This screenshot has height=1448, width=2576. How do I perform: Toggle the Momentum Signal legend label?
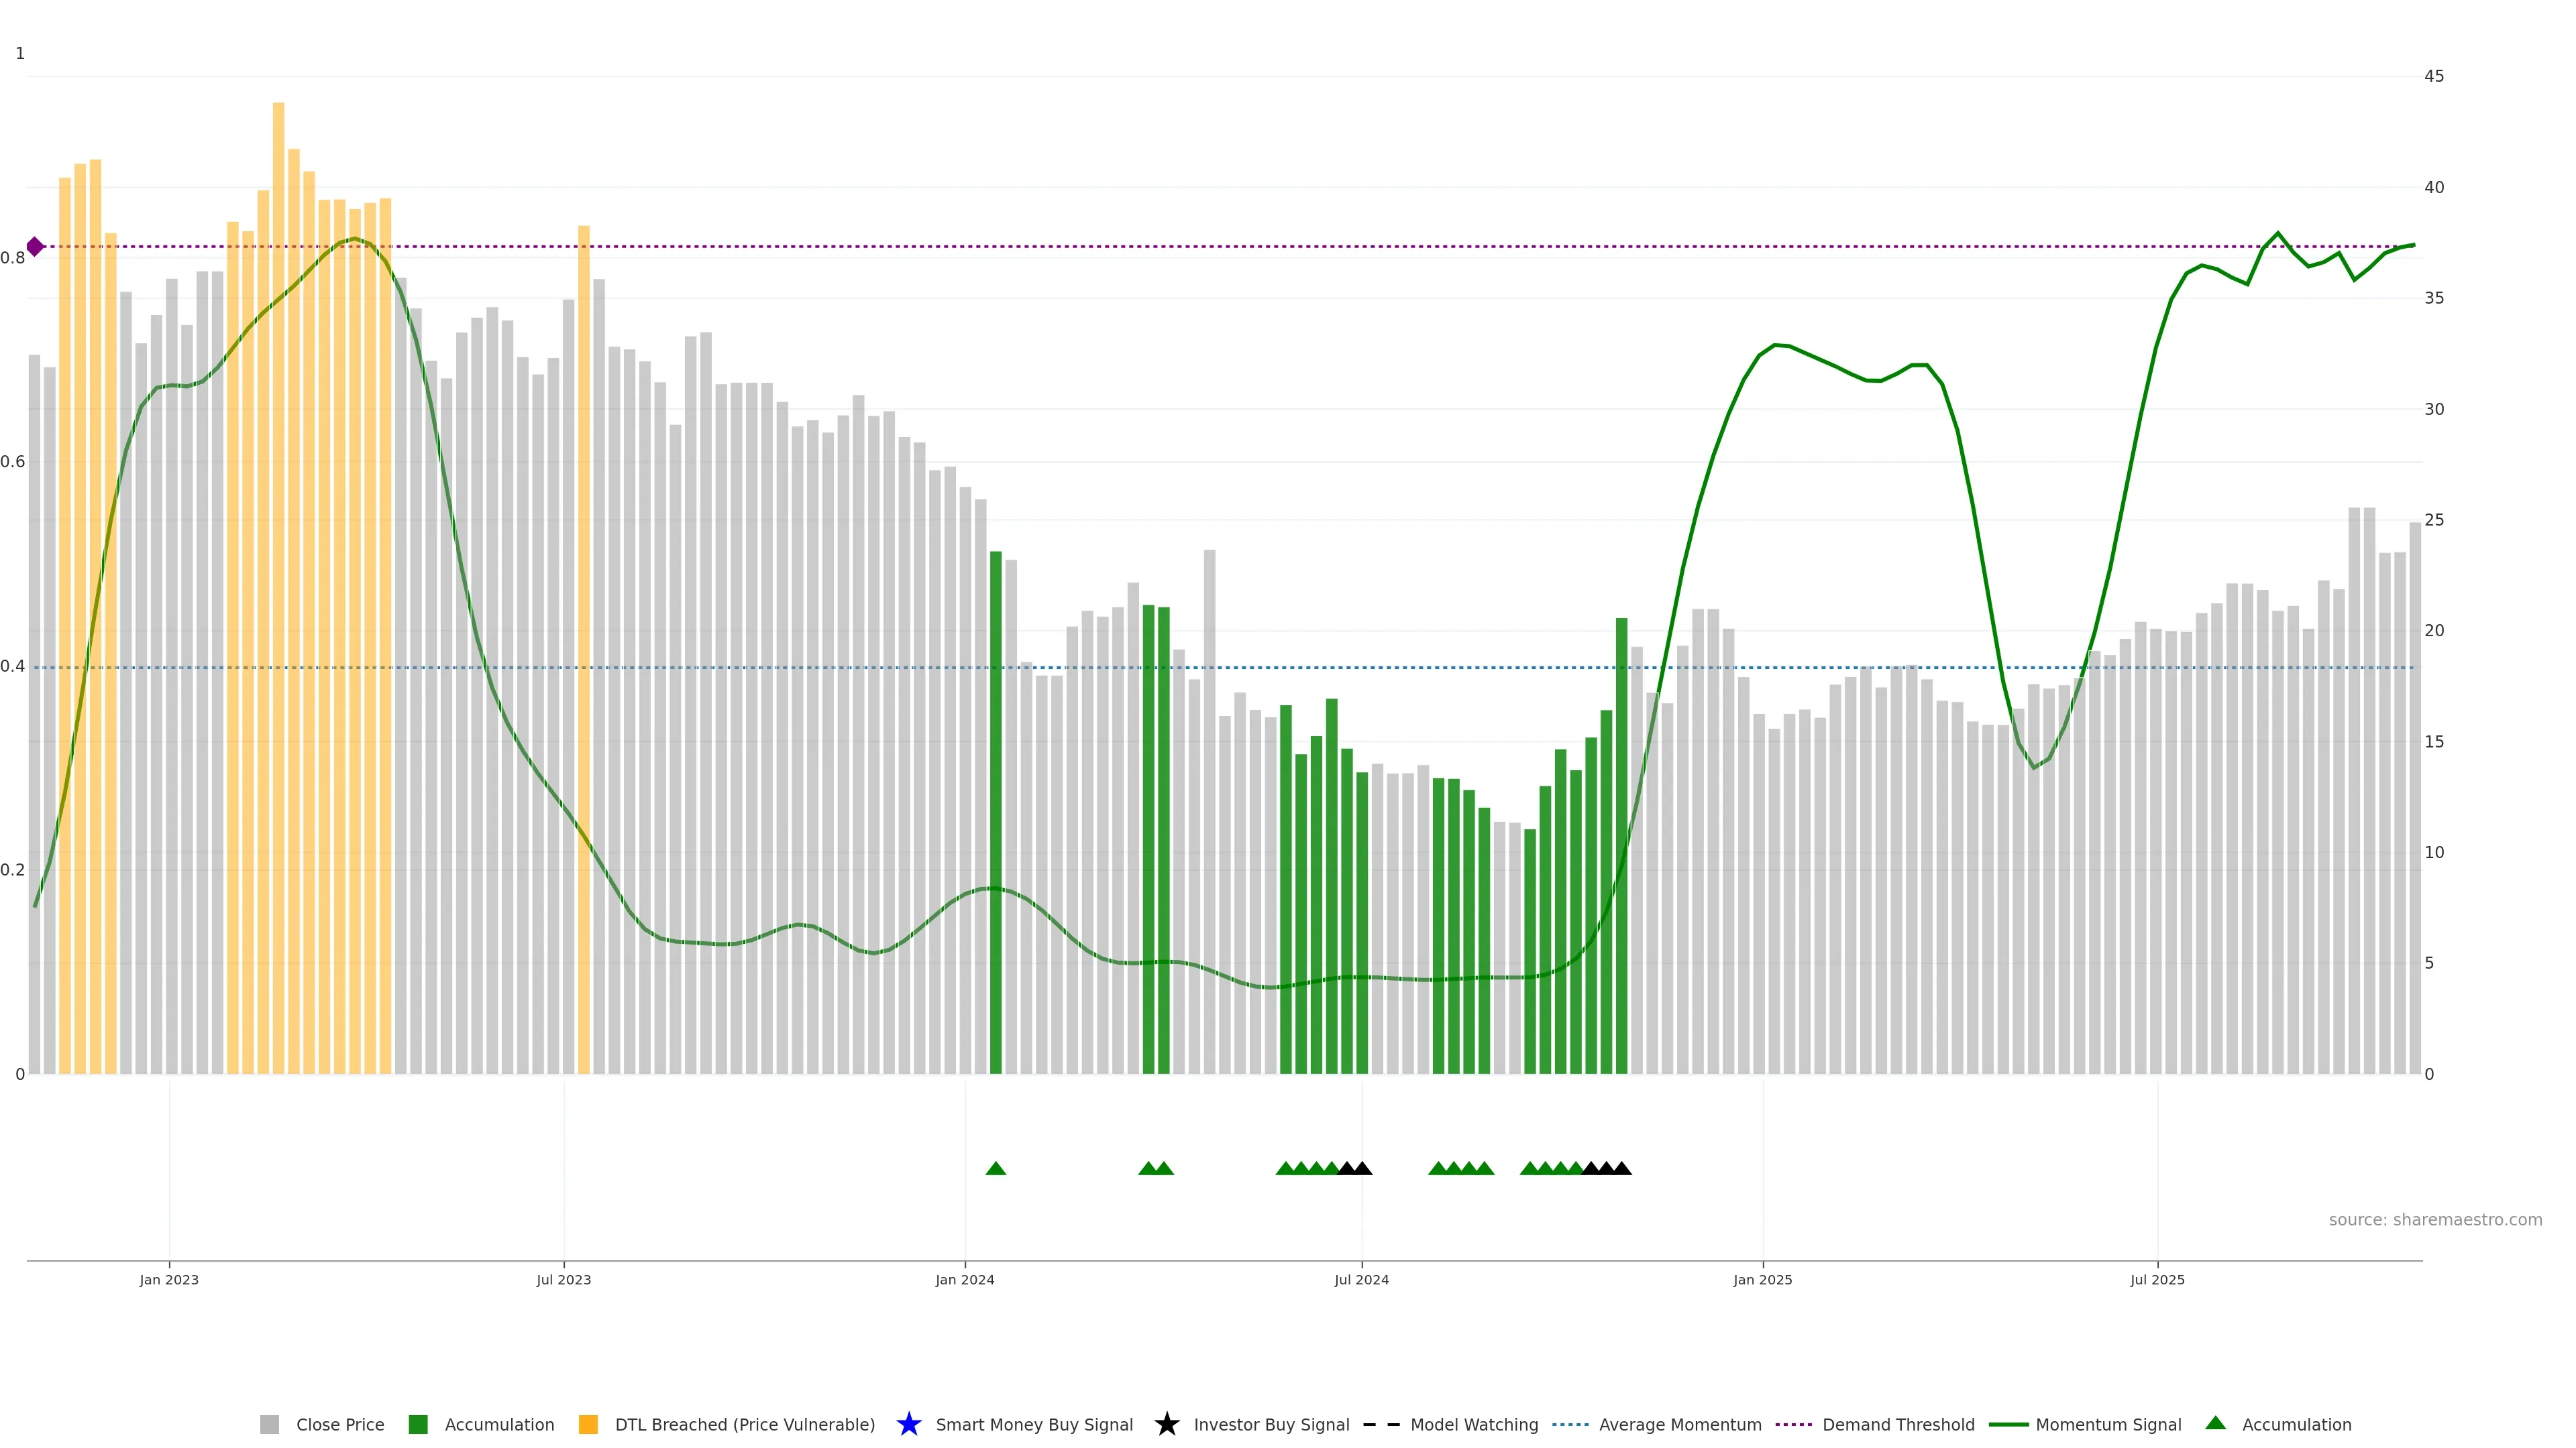point(2108,1424)
